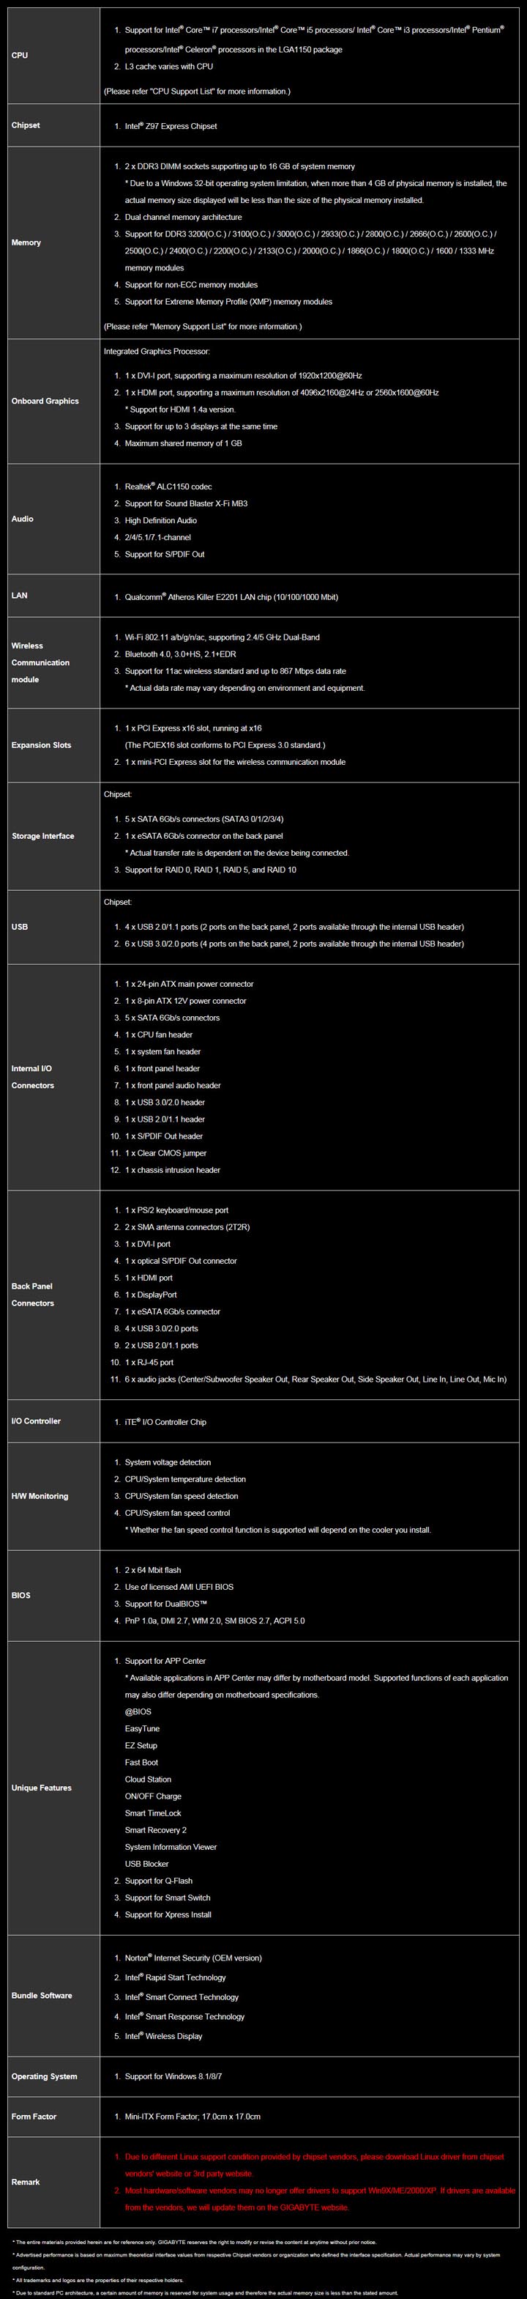The height and width of the screenshot is (2299, 527).
Task: Click the Unique Features row label
Action: click(41, 1788)
